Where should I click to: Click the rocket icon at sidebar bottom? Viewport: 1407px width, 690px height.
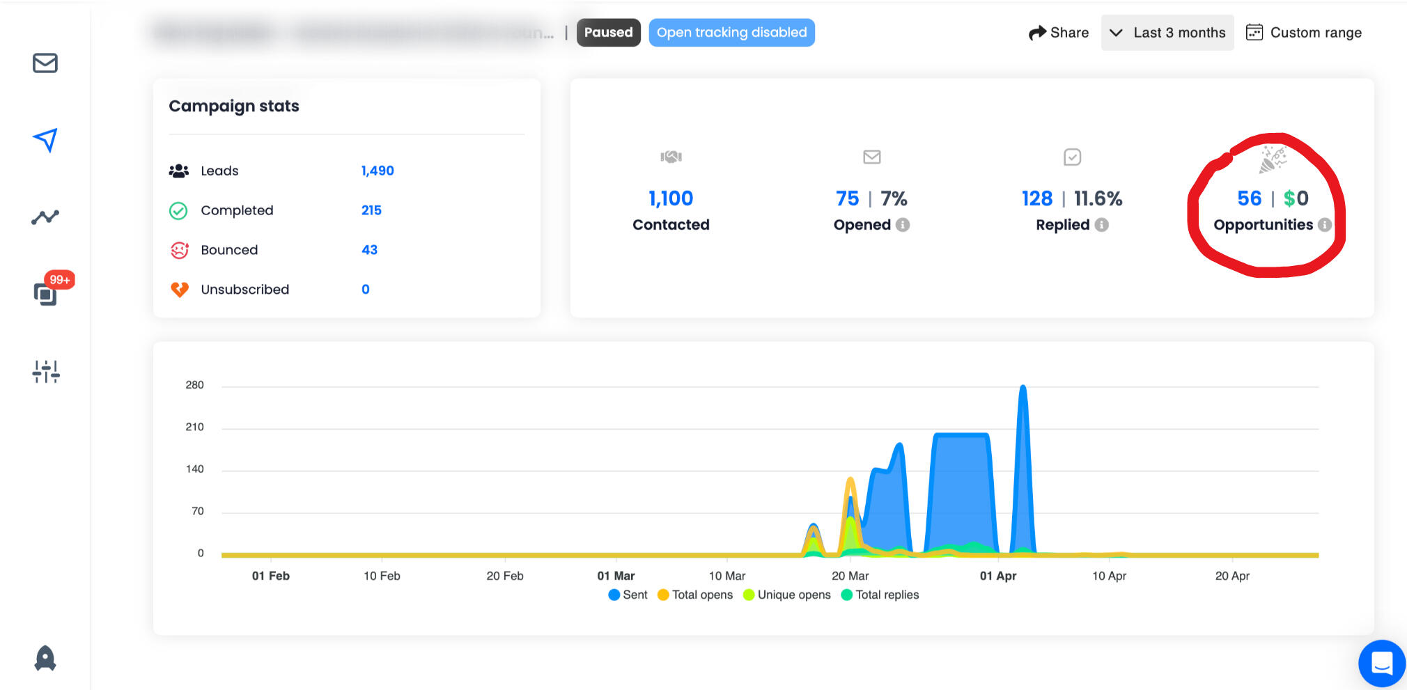tap(45, 658)
